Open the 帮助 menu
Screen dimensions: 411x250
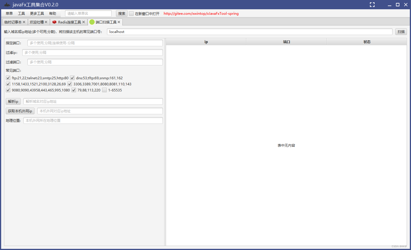pos(53,14)
